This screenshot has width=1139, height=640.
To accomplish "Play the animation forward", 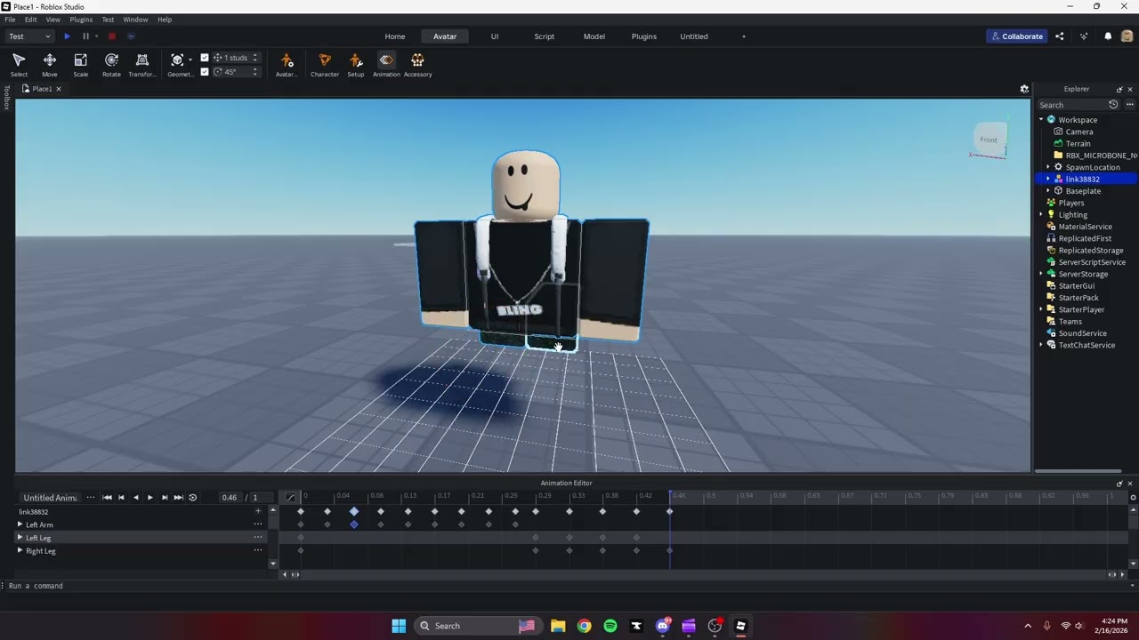I will coord(149,498).
